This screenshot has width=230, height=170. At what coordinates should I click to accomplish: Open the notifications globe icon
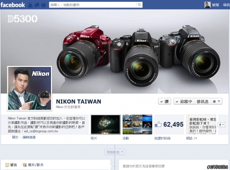tap(43, 5)
